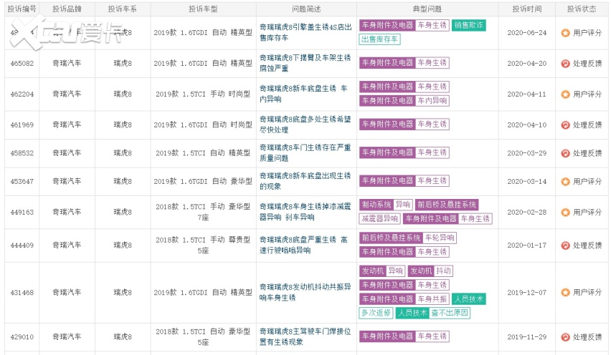Click the 制动系统 异响 tag

(386, 205)
